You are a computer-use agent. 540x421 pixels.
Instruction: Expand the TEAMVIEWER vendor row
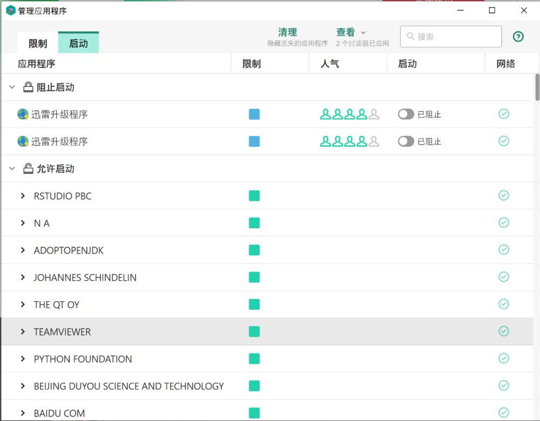pyautogui.click(x=23, y=331)
